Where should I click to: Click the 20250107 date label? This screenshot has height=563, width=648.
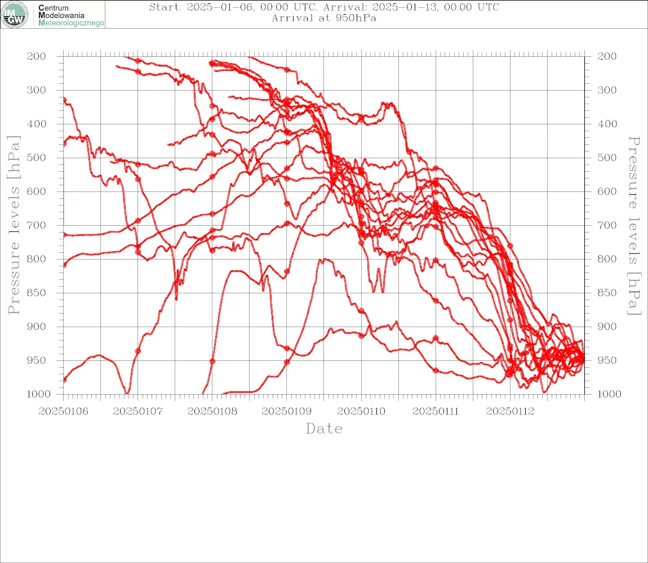click(x=137, y=412)
